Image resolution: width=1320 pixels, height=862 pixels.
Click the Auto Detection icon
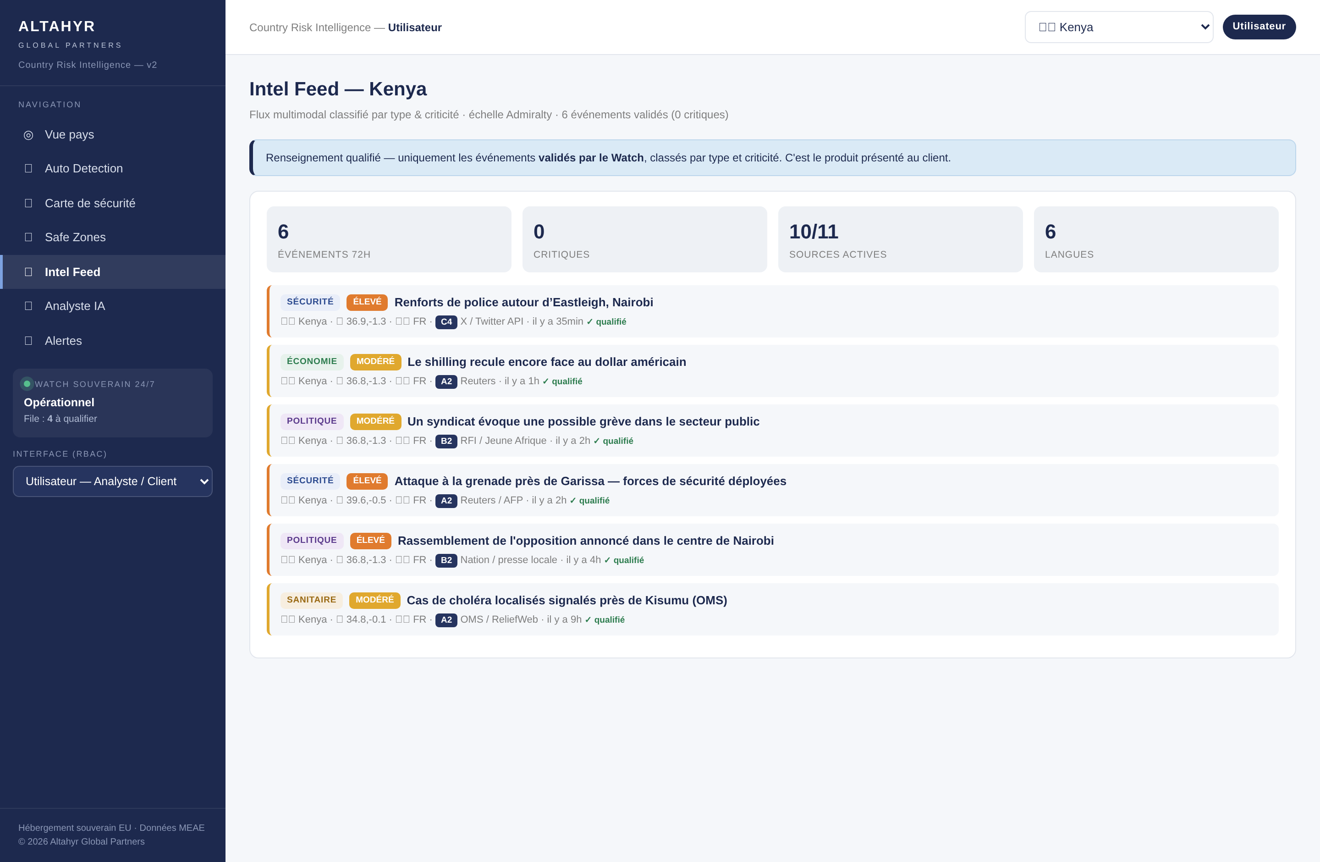tap(28, 169)
